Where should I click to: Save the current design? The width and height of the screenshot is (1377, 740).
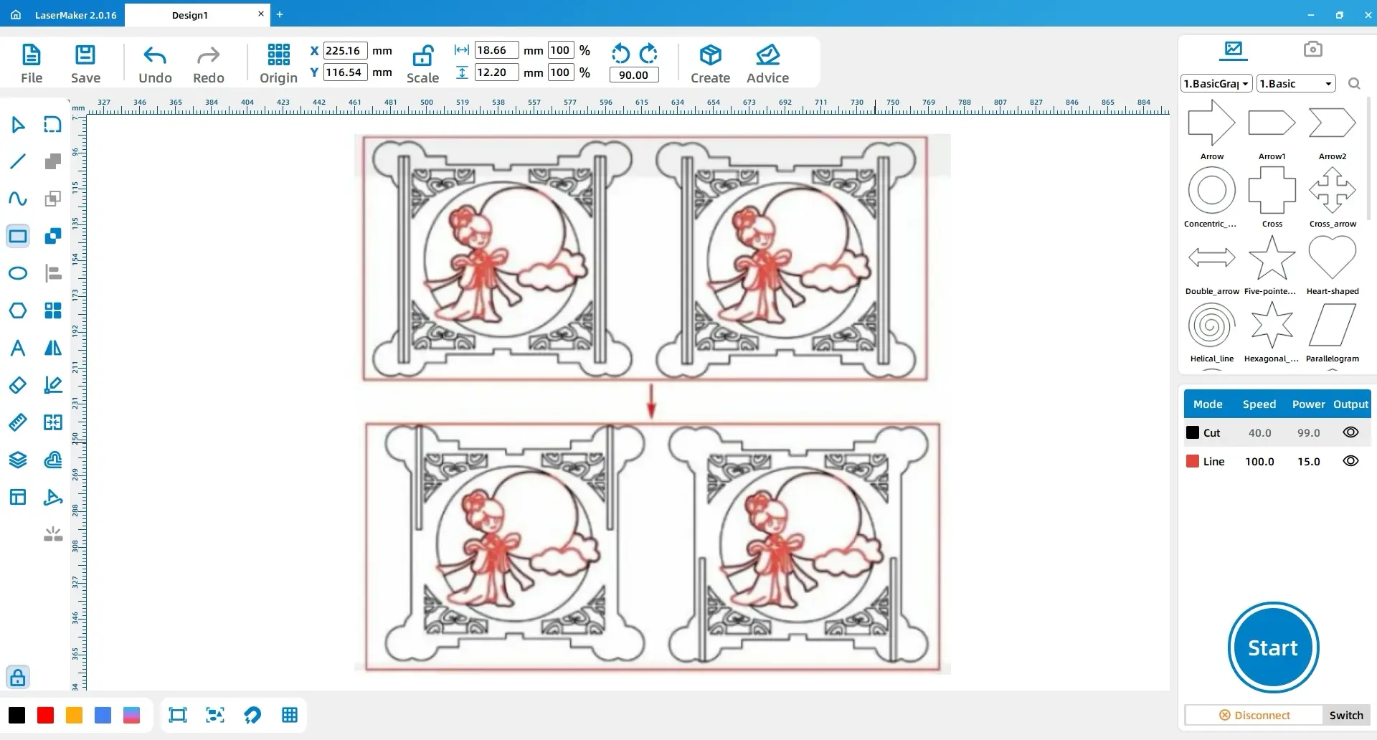pos(85,64)
